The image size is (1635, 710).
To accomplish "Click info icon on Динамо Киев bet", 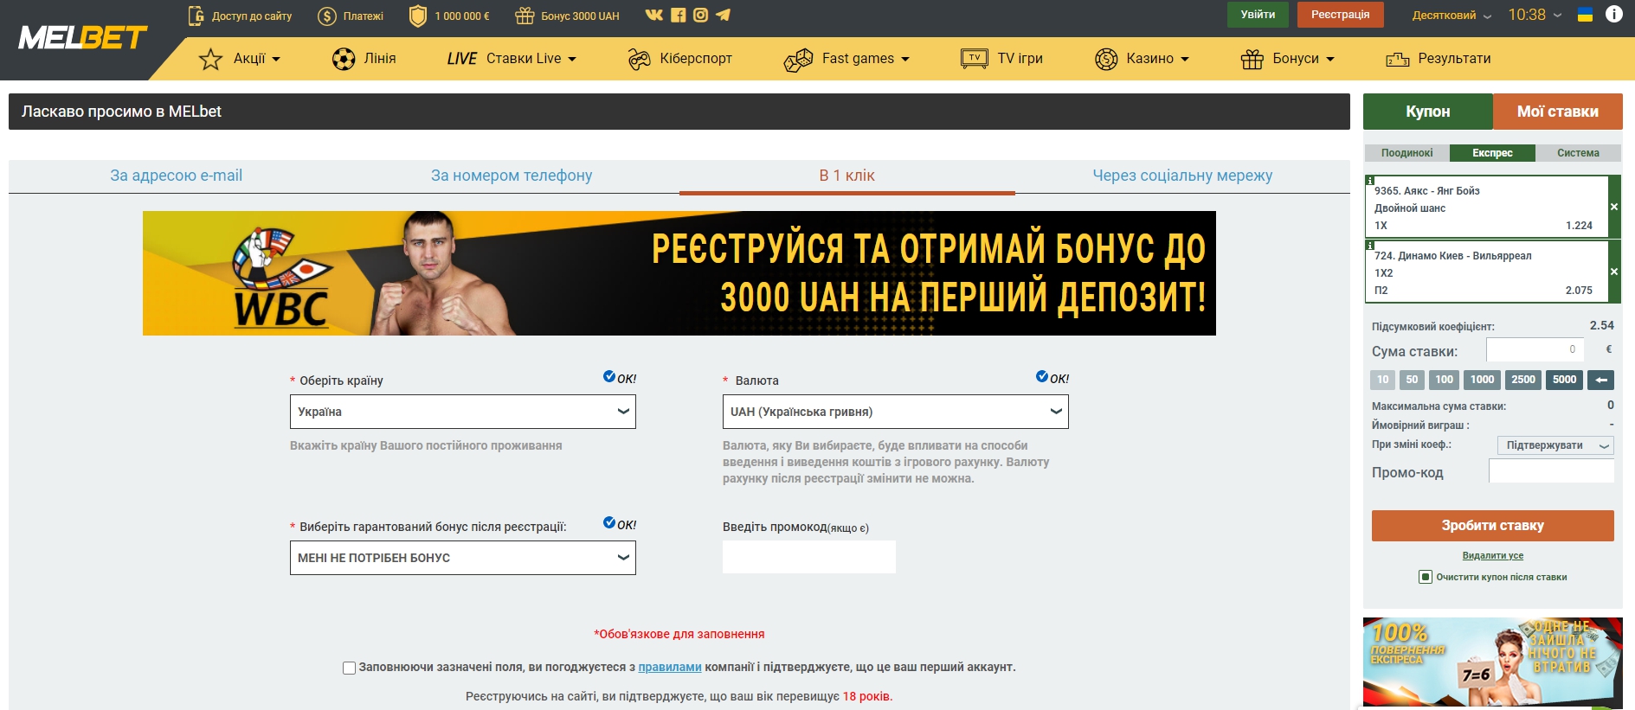I will click(x=1370, y=246).
